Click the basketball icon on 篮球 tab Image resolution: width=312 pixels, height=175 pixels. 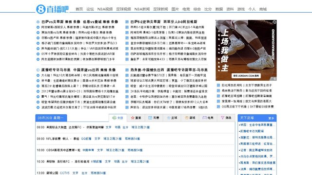tap(187, 118)
